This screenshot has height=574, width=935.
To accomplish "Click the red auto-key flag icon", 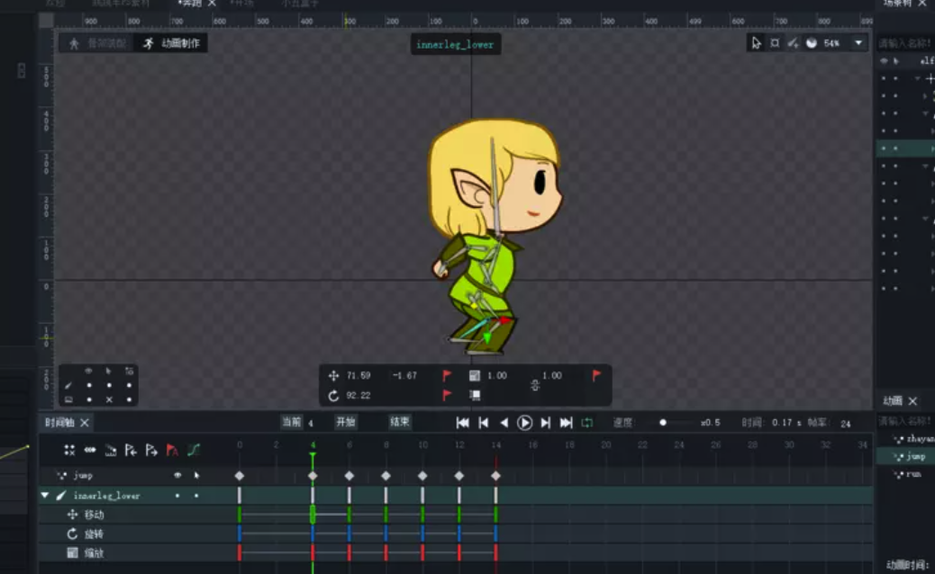I will click(x=172, y=450).
